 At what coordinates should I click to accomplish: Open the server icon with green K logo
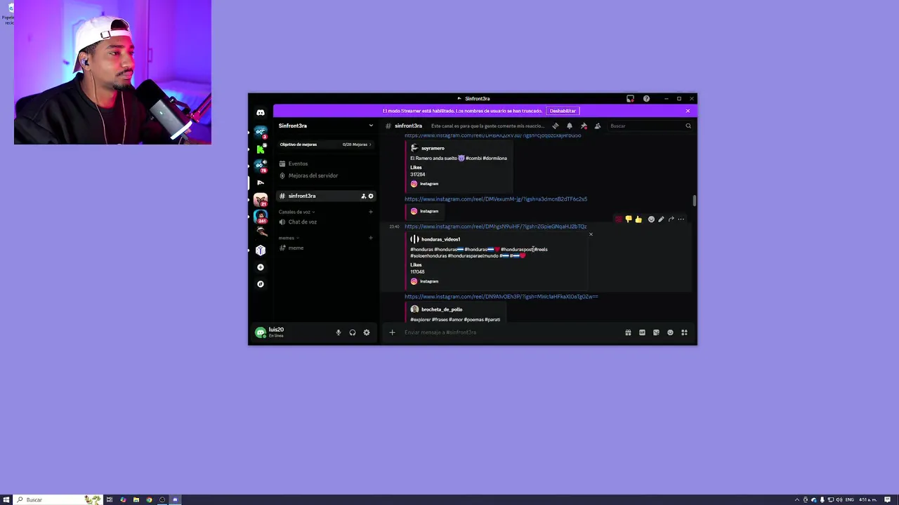261,149
